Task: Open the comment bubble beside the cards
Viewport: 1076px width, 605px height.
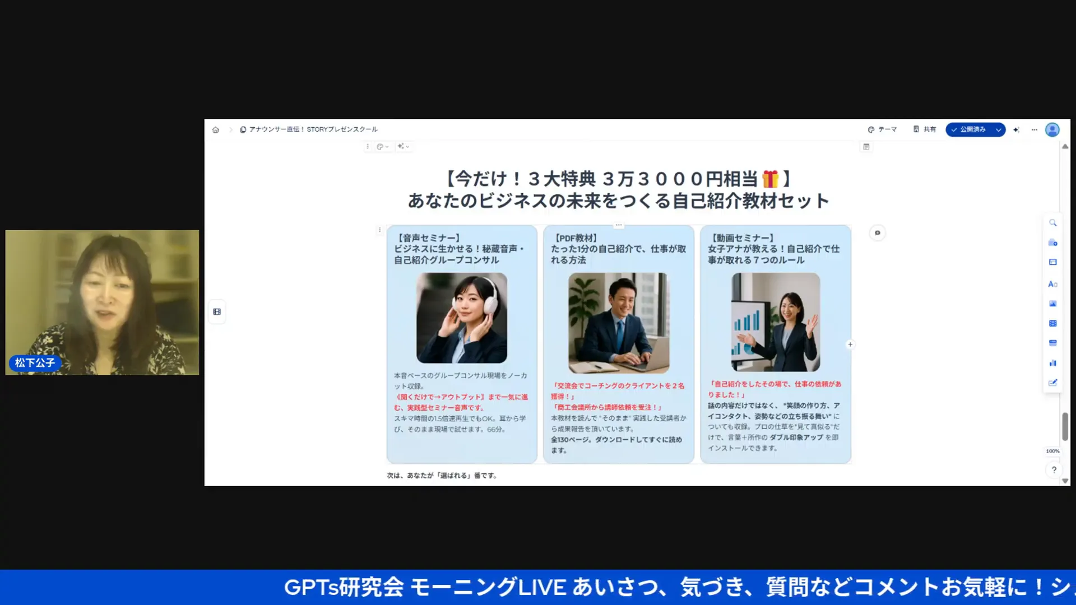Action: click(x=878, y=233)
